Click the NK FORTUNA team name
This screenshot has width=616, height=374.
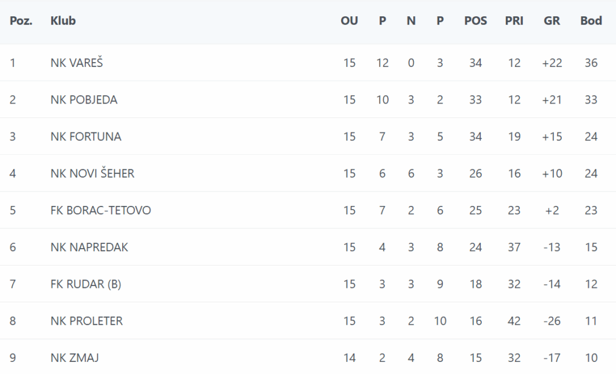coord(86,137)
